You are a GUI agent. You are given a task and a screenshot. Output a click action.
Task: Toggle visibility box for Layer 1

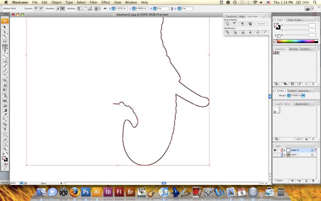coord(275,154)
